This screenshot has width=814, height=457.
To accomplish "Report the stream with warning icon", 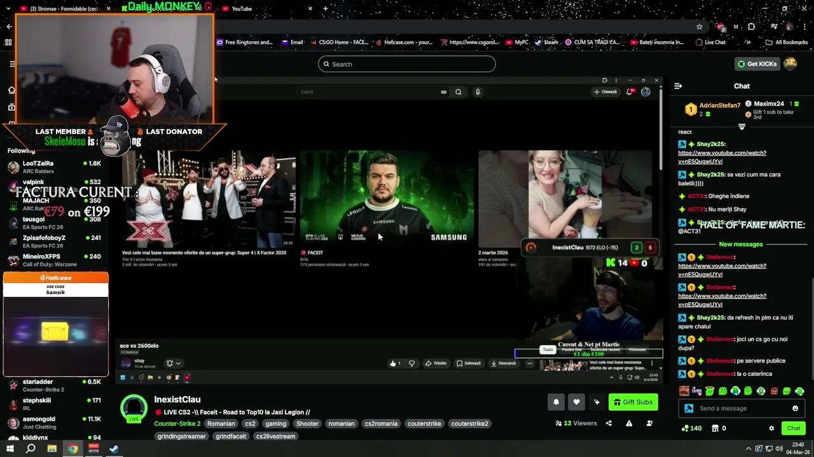I will (629, 423).
